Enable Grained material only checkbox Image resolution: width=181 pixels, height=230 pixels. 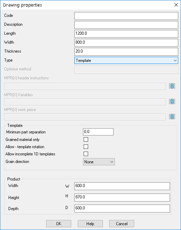(x=86, y=139)
